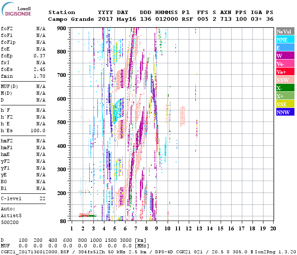Click the foEs value 2.45
Image resolution: width=297 pixels, height=255 pixels.
coord(39,69)
